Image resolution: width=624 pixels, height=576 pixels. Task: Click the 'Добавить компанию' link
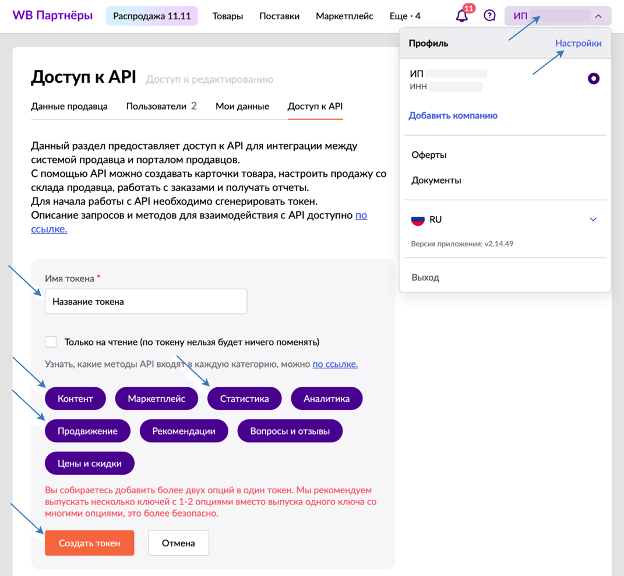(x=453, y=115)
